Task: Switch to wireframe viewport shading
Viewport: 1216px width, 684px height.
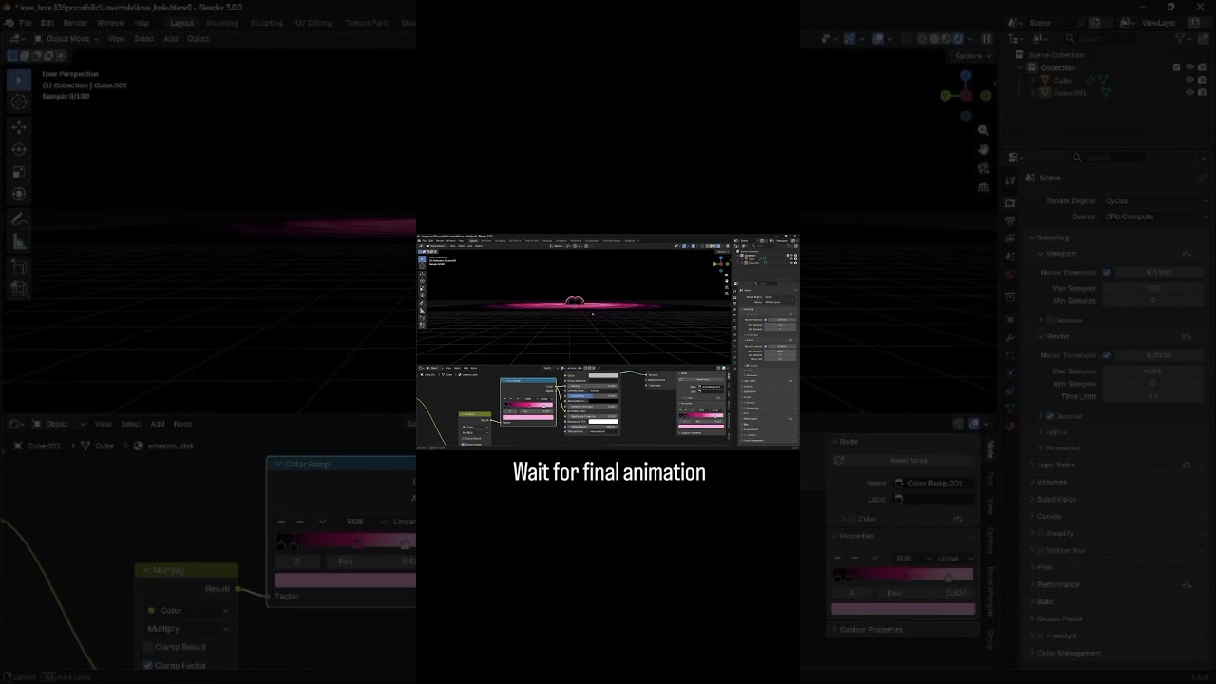Action: click(x=921, y=39)
